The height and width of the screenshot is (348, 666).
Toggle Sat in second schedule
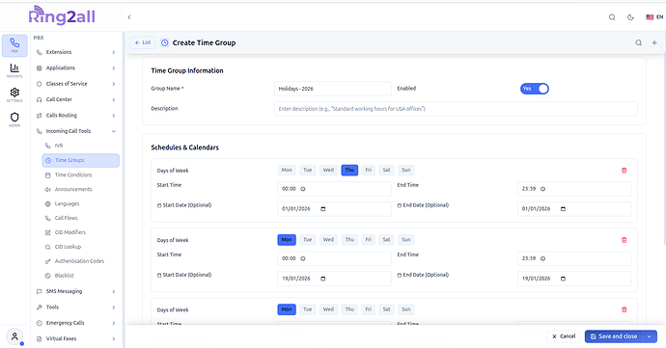pyautogui.click(x=386, y=240)
